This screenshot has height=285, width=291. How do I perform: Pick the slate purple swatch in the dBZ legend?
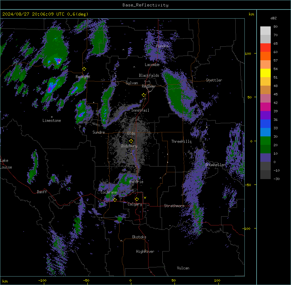click(265, 158)
